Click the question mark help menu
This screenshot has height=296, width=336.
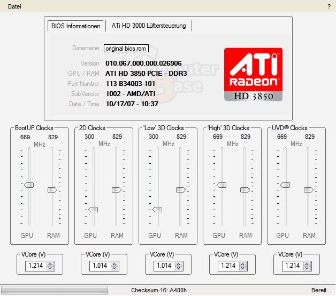point(329,6)
